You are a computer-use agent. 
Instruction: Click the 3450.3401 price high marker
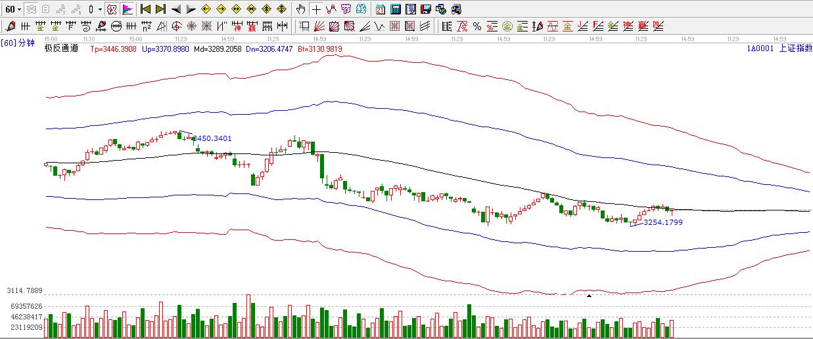tap(212, 138)
